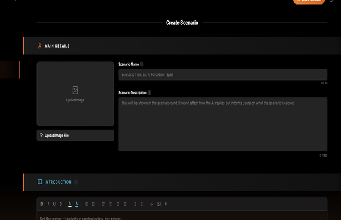Viewport: 341px width, 220px height.
Task: Click the 0 / 350 character counter
Action: coord(323,155)
